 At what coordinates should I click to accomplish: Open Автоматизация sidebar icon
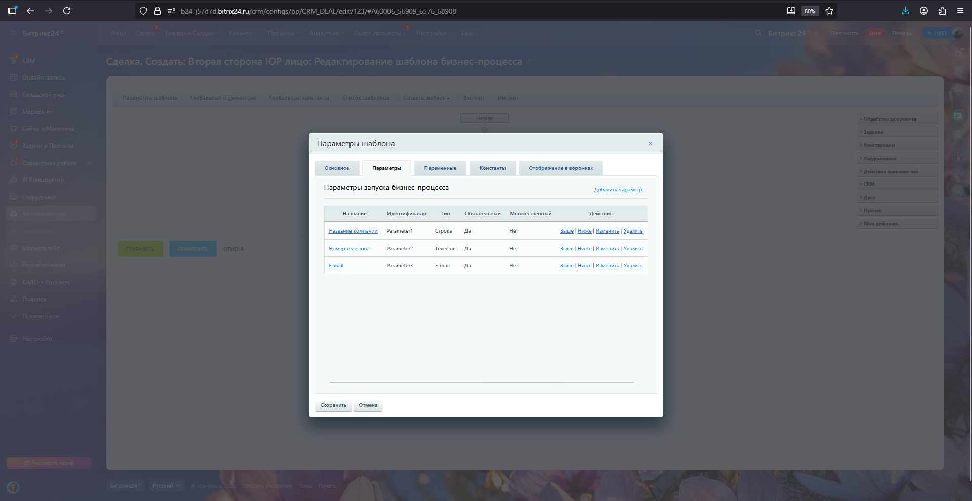click(14, 214)
